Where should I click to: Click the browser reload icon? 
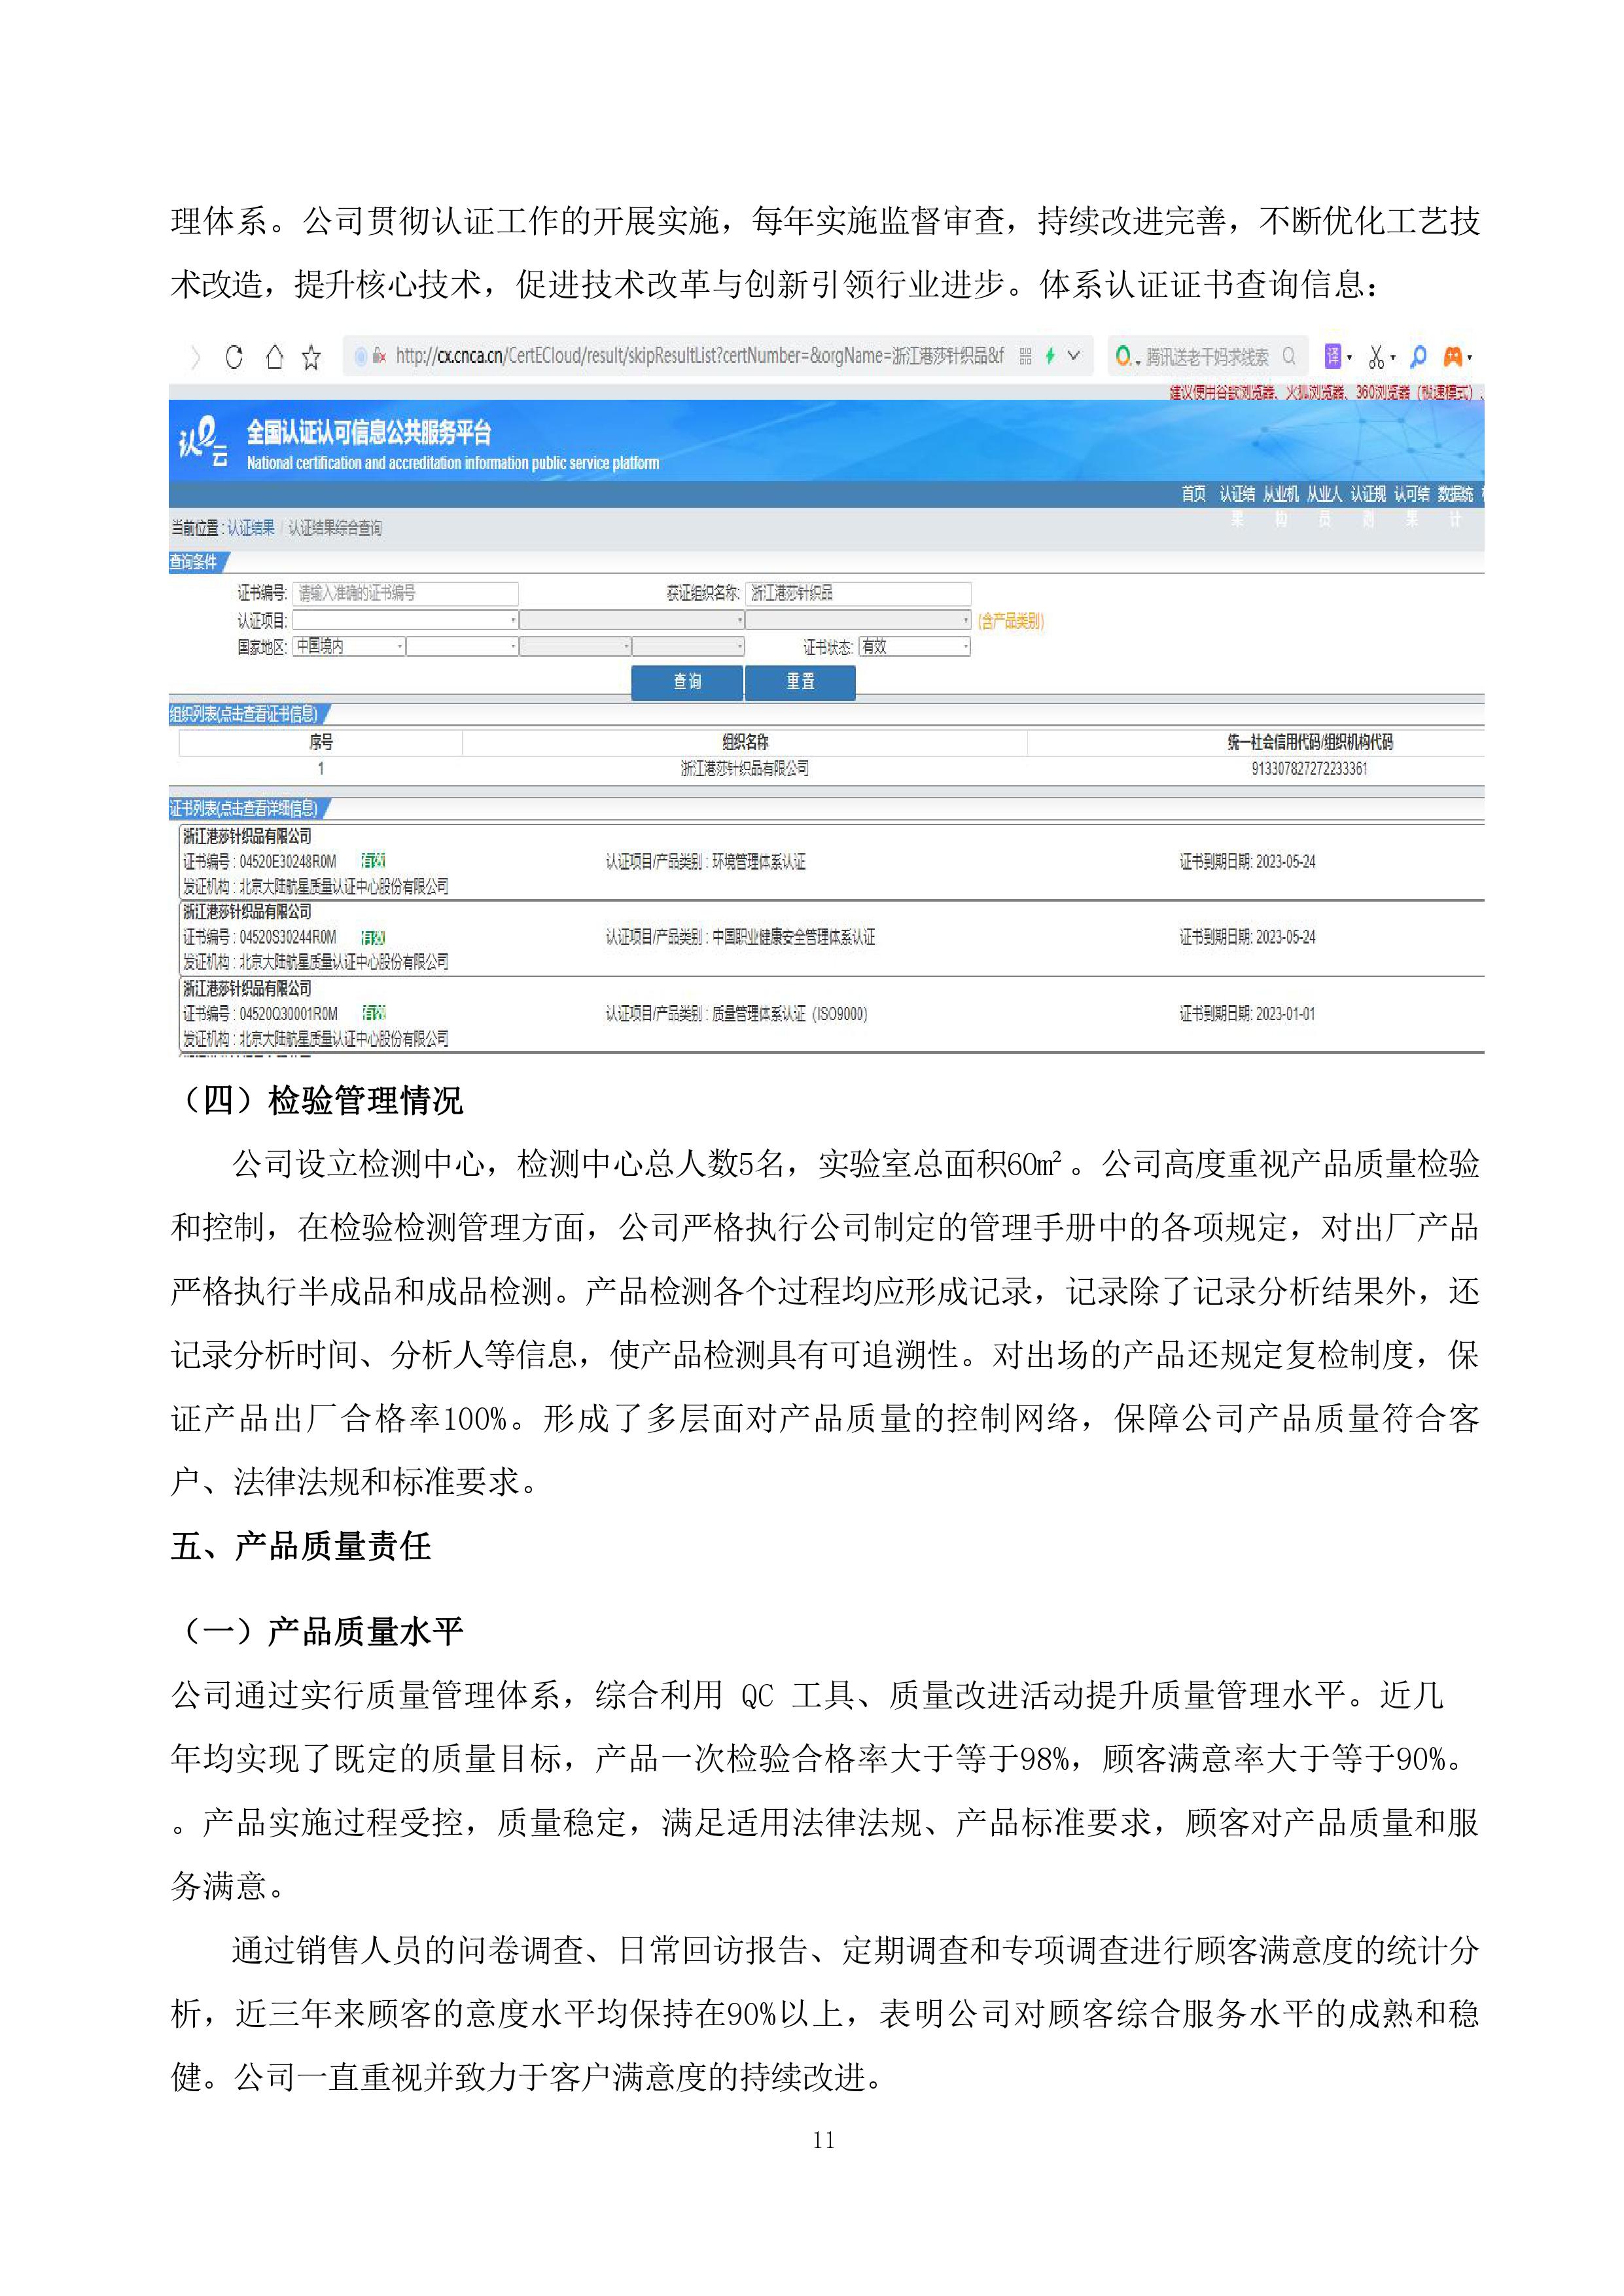tap(233, 357)
